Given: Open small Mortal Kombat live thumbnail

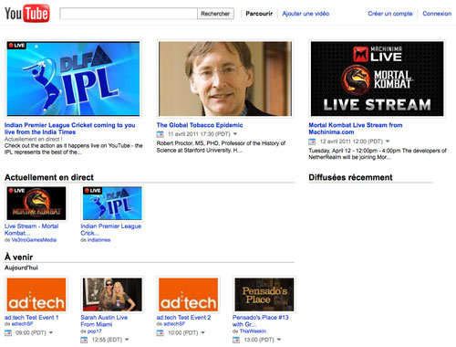Looking at the screenshot, I should pyautogui.click(x=36, y=204).
